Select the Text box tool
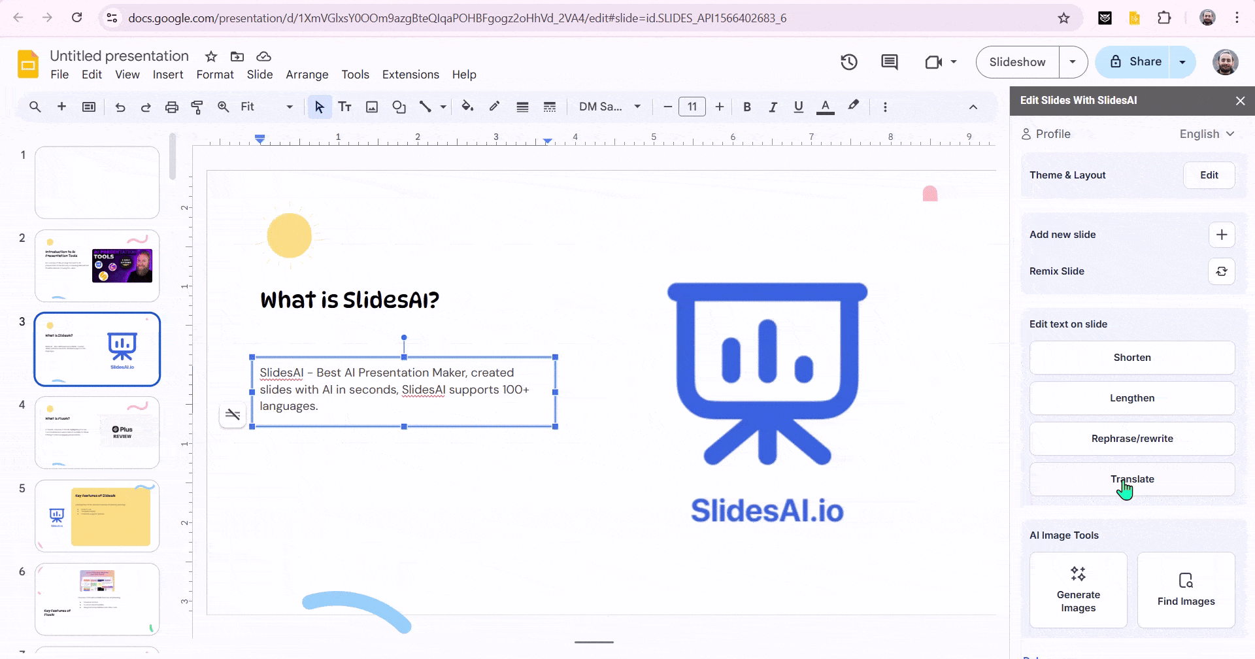Image resolution: width=1255 pixels, height=659 pixels. pyautogui.click(x=345, y=107)
